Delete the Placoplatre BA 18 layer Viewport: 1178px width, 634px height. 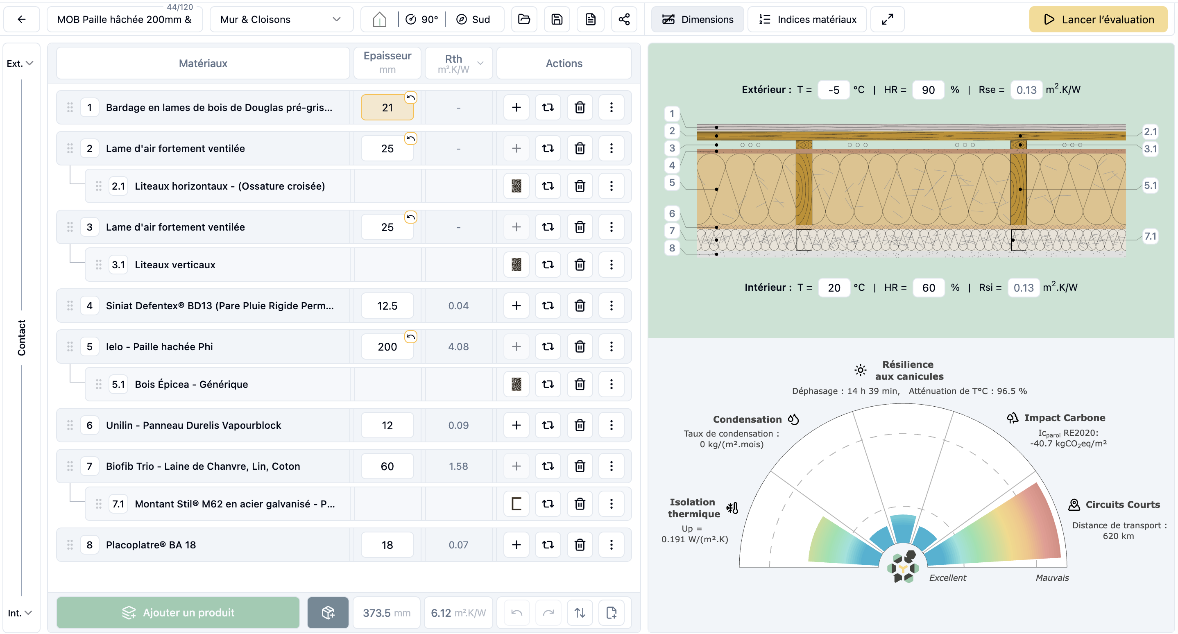pos(580,545)
